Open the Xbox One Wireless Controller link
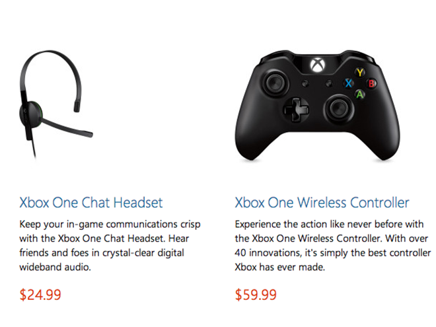This screenshot has width=436, height=327. point(322,202)
